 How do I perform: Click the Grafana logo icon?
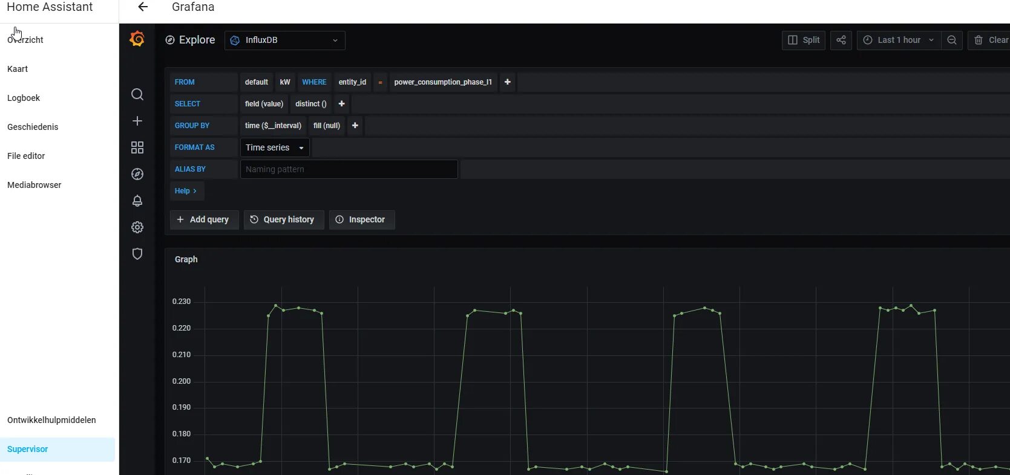click(137, 39)
